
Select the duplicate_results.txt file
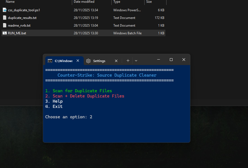[x=22, y=18]
